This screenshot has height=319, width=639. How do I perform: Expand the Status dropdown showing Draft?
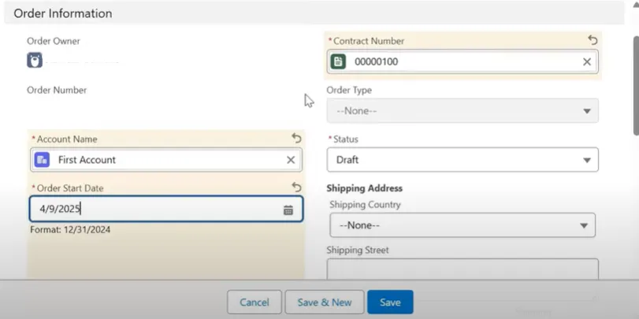(x=462, y=160)
